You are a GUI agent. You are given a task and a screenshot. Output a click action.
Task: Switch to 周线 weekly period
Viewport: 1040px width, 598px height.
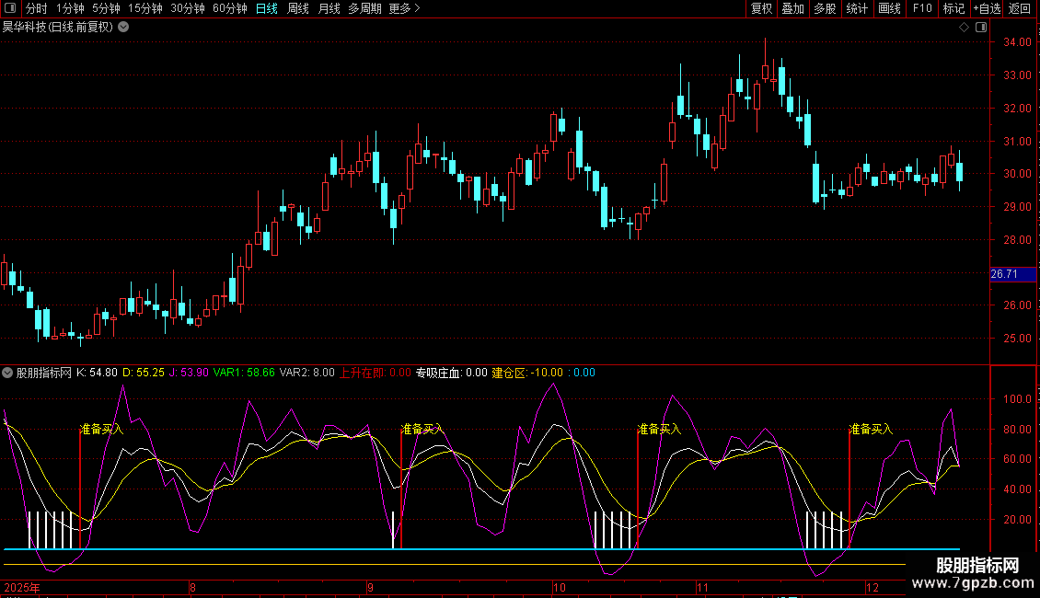pyautogui.click(x=298, y=9)
